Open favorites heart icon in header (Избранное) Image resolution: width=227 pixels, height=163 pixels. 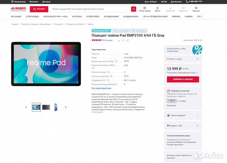tap(183, 9)
